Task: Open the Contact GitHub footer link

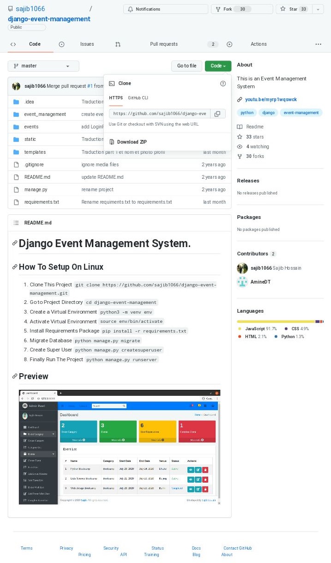Action: coord(238,548)
